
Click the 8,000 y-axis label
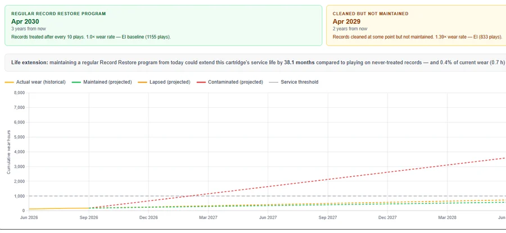(x=19, y=93)
